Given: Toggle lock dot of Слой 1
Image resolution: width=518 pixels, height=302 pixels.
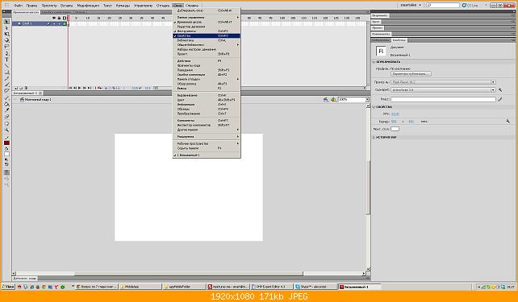Looking at the screenshot, I should 59,23.
